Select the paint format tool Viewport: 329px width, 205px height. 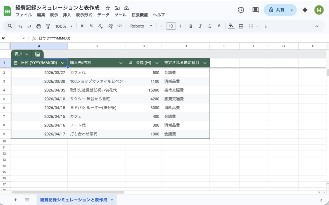pyautogui.click(x=48, y=26)
